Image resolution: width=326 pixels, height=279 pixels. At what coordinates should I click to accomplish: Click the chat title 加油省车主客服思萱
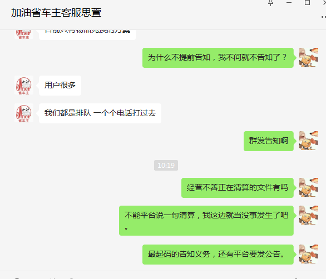tap(56, 13)
